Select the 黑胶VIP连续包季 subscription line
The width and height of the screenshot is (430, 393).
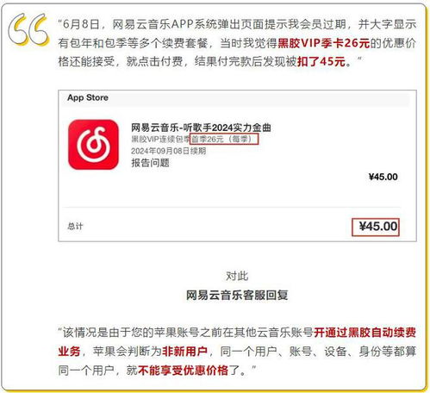tap(160, 140)
